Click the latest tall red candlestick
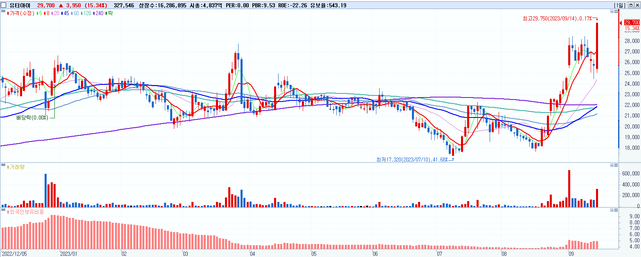Screen dimensions: 641x257 pos(597,46)
